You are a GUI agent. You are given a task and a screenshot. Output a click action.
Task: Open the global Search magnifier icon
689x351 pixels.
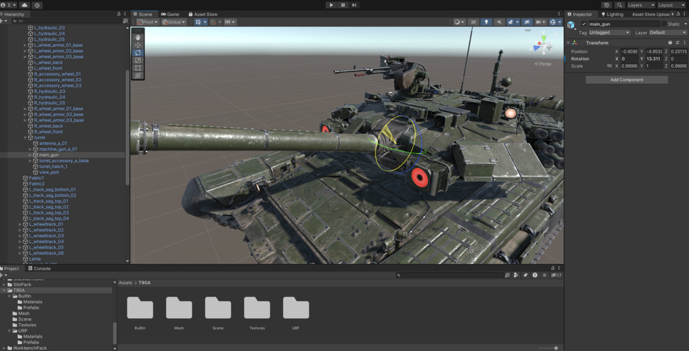coord(619,5)
